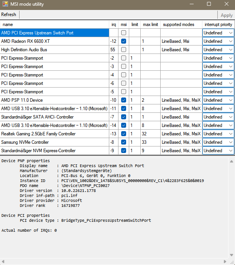Uncheck msi for Samsung NVMe Controller
Image resolution: width=235 pixels, height=265 pixels.
click(124, 142)
